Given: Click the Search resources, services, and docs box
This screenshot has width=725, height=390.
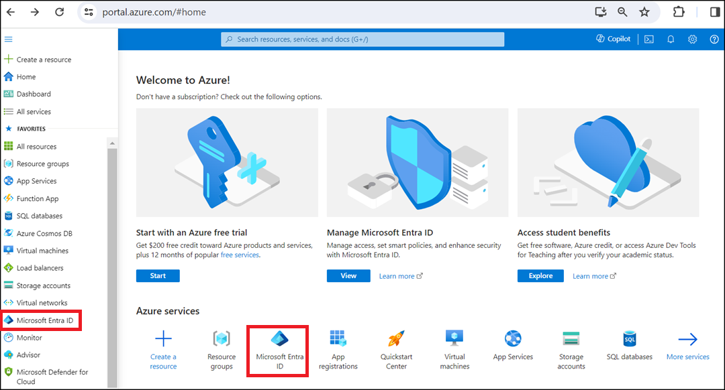Looking at the screenshot, I should click(362, 40).
